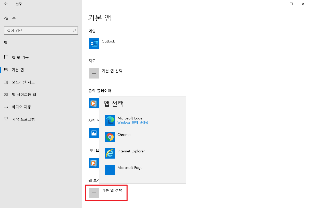Click the 홈 house icon

6,19
